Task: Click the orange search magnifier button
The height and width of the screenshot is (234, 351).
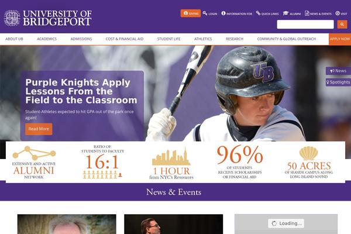Action: (342, 25)
